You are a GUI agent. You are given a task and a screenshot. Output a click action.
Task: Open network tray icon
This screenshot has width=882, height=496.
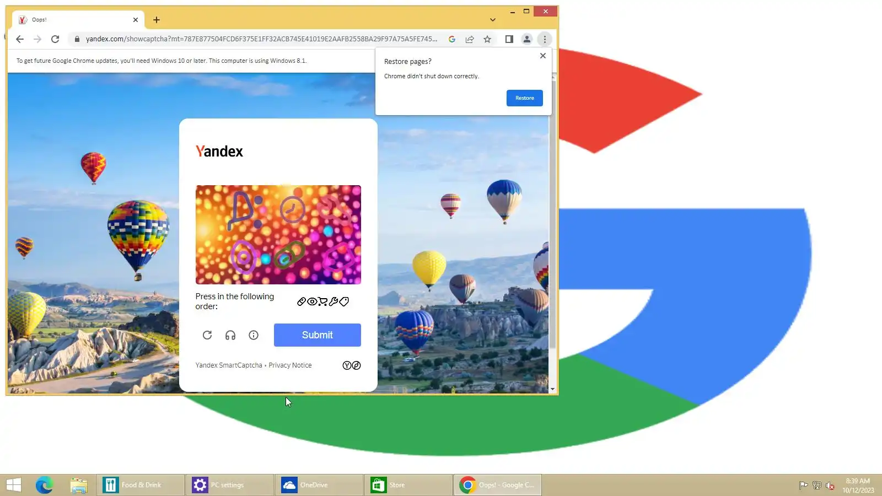click(817, 486)
